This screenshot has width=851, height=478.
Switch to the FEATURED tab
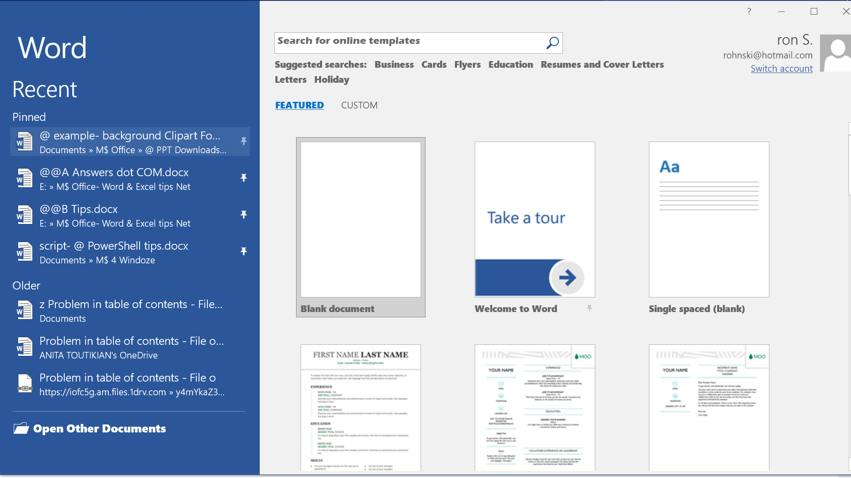300,105
